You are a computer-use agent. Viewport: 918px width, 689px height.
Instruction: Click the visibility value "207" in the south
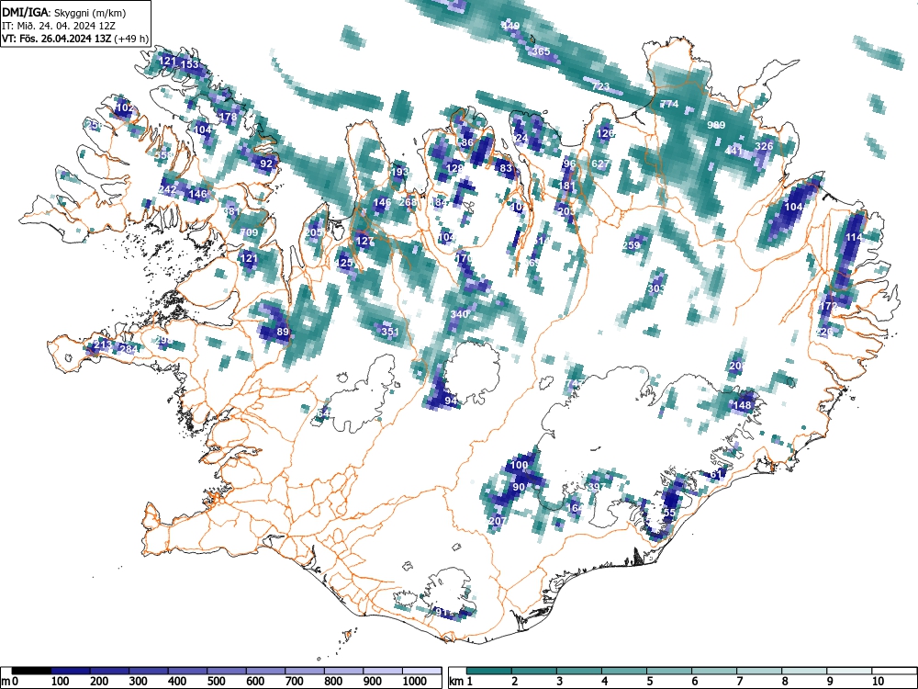(x=497, y=521)
